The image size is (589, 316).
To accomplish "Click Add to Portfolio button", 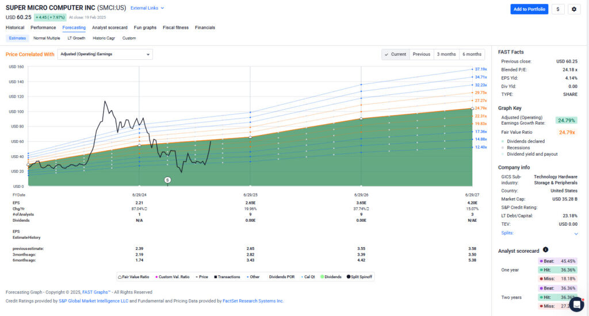I will point(529,9).
